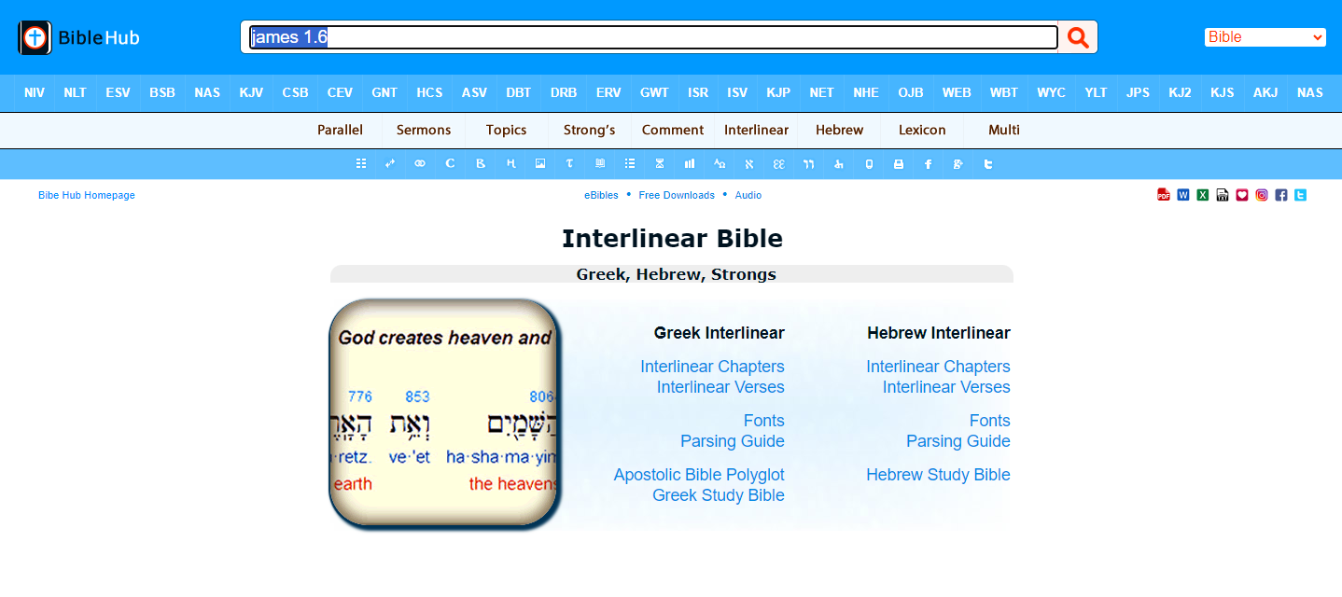Open the grid layout icon in icon toolbar
This screenshot has width=1342, height=597.
pos(361,163)
